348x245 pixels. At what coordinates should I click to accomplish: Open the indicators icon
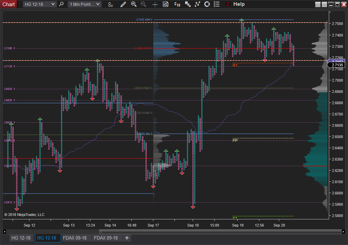pyautogui.click(x=197, y=4)
